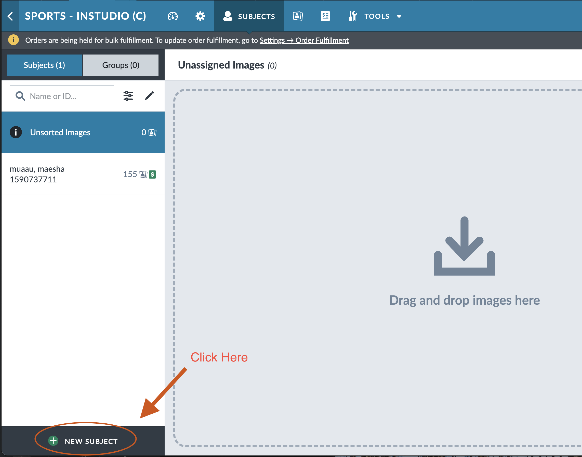Switch to the Subjects (1) tab

[x=44, y=65]
